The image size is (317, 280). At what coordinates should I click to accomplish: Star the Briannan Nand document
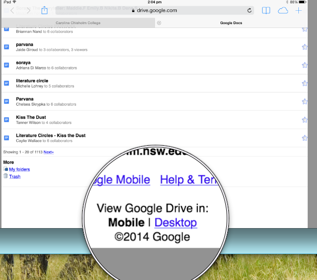pyautogui.click(x=304, y=29)
